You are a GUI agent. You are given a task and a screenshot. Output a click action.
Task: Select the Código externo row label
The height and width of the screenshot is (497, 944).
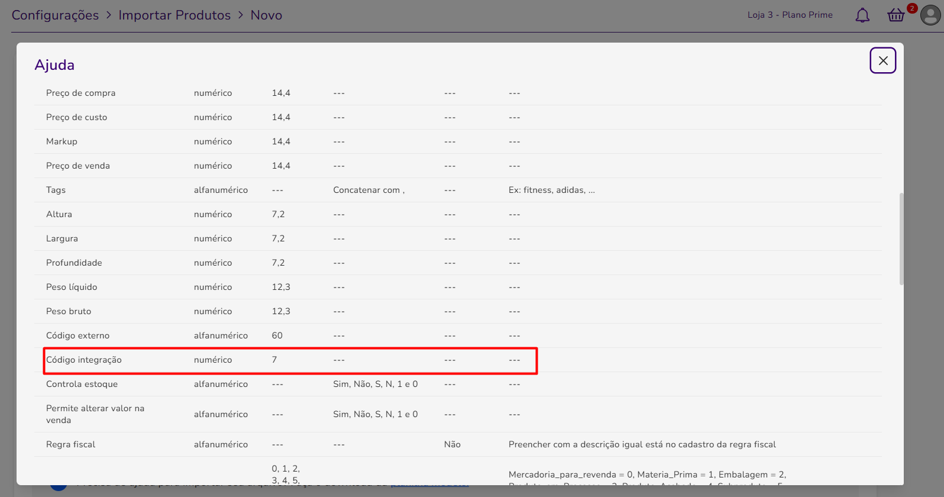78,335
